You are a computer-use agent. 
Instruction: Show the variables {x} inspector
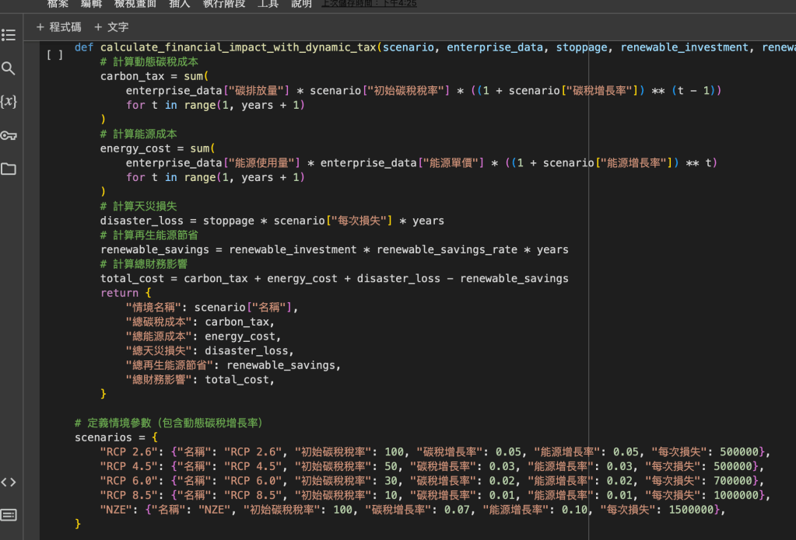coord(9,102)
